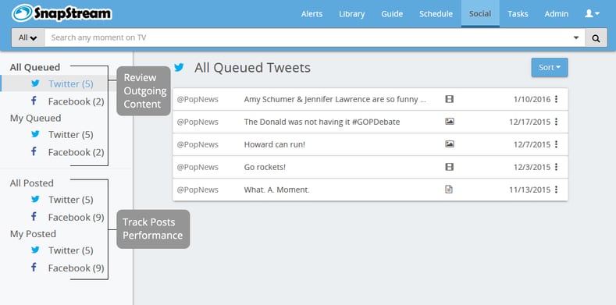
Task: Open the more options menu for the 11/13/2015 tweet
Action: click(557, 190)
